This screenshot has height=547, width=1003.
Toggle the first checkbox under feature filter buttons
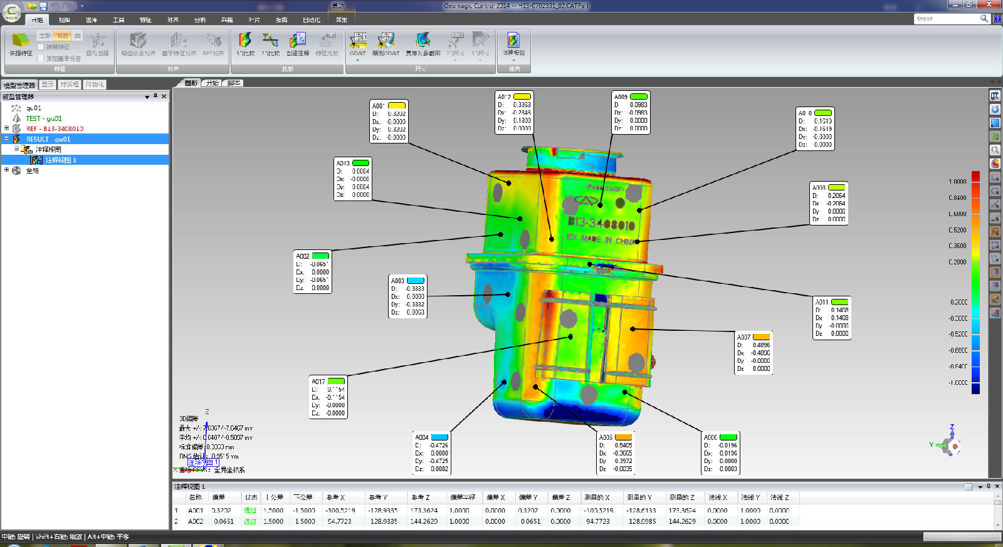tap(41, 47)
